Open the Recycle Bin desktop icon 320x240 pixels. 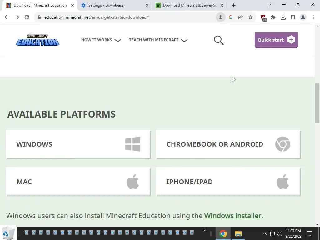pos(8,232)
